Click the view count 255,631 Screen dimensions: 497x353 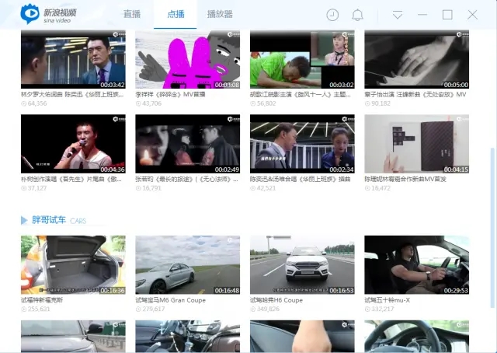pyautogui.click(x=36, y=309)
